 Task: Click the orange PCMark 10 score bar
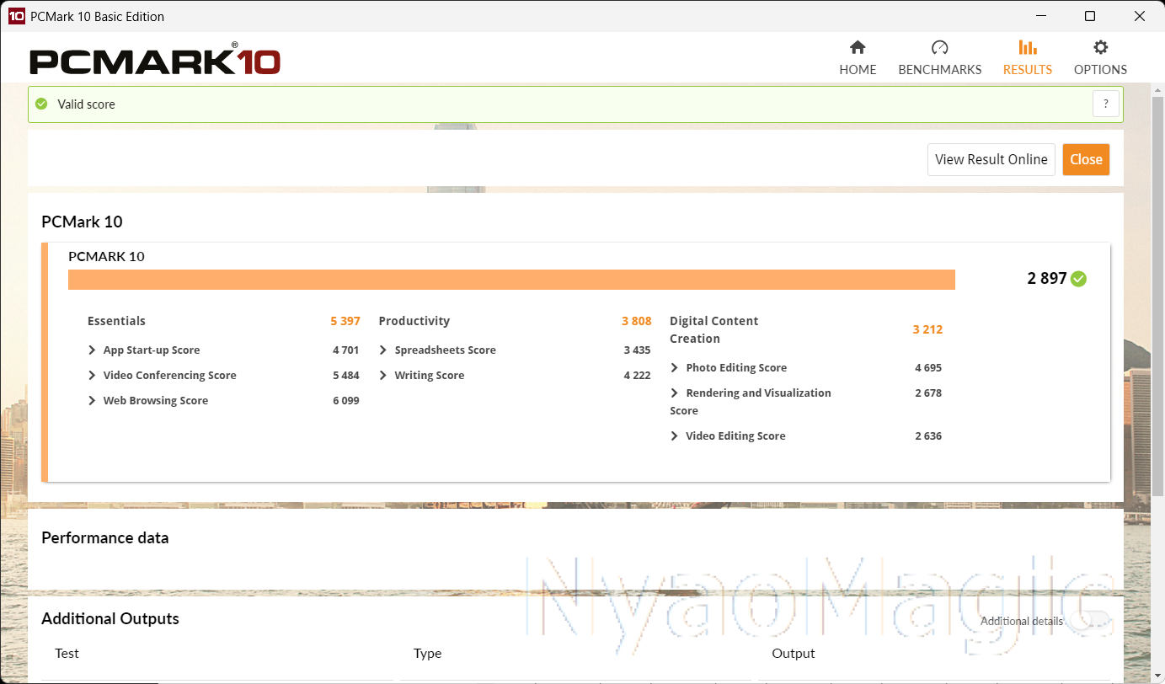511,280
